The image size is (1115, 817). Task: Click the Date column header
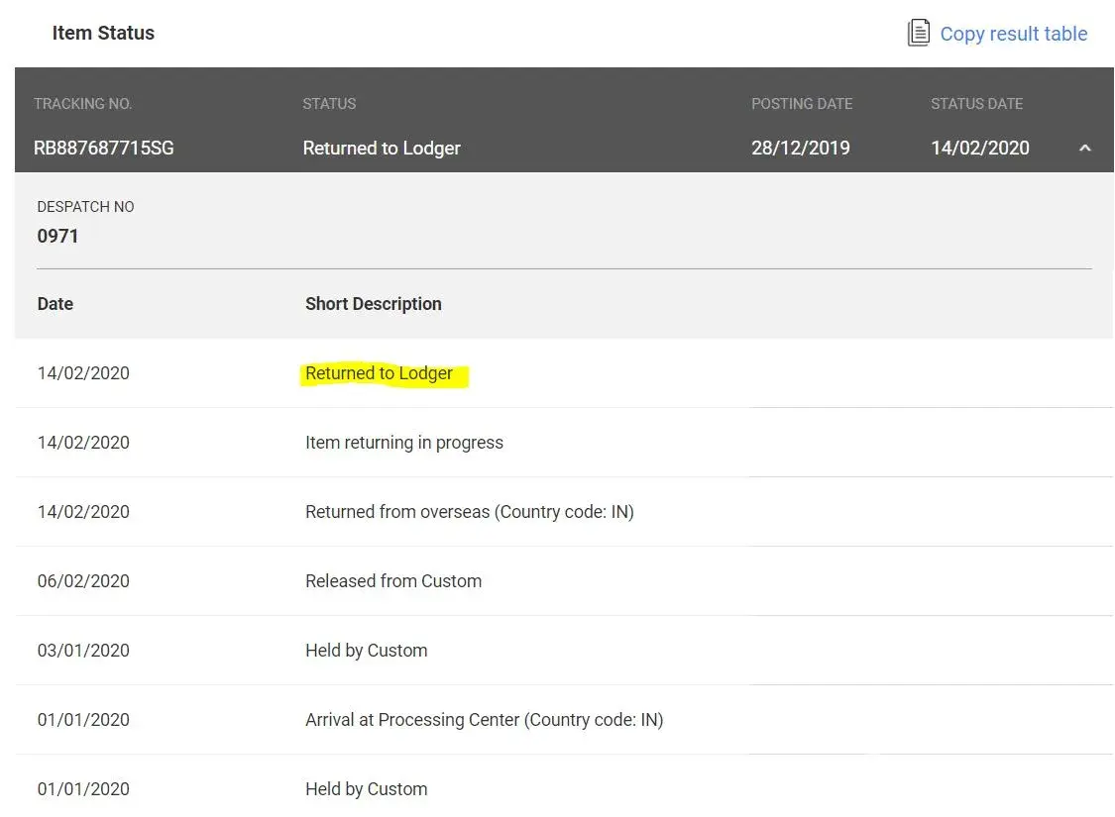tap(56, 304)
